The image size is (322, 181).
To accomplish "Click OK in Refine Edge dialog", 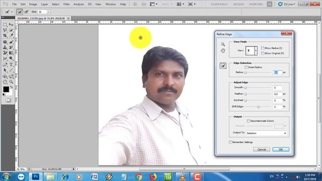I will [281, 149].
